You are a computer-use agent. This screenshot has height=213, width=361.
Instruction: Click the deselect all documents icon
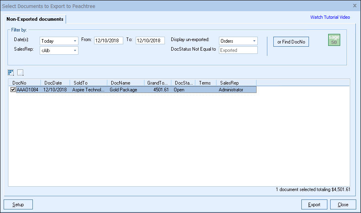click(20, 72)
